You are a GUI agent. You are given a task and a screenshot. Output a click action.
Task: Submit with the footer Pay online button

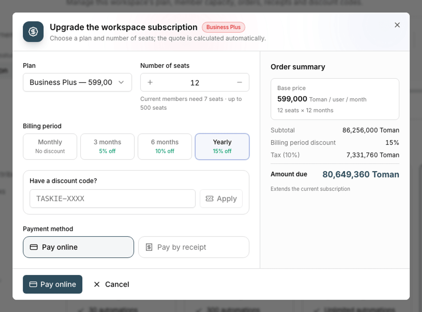click(52, 284)
